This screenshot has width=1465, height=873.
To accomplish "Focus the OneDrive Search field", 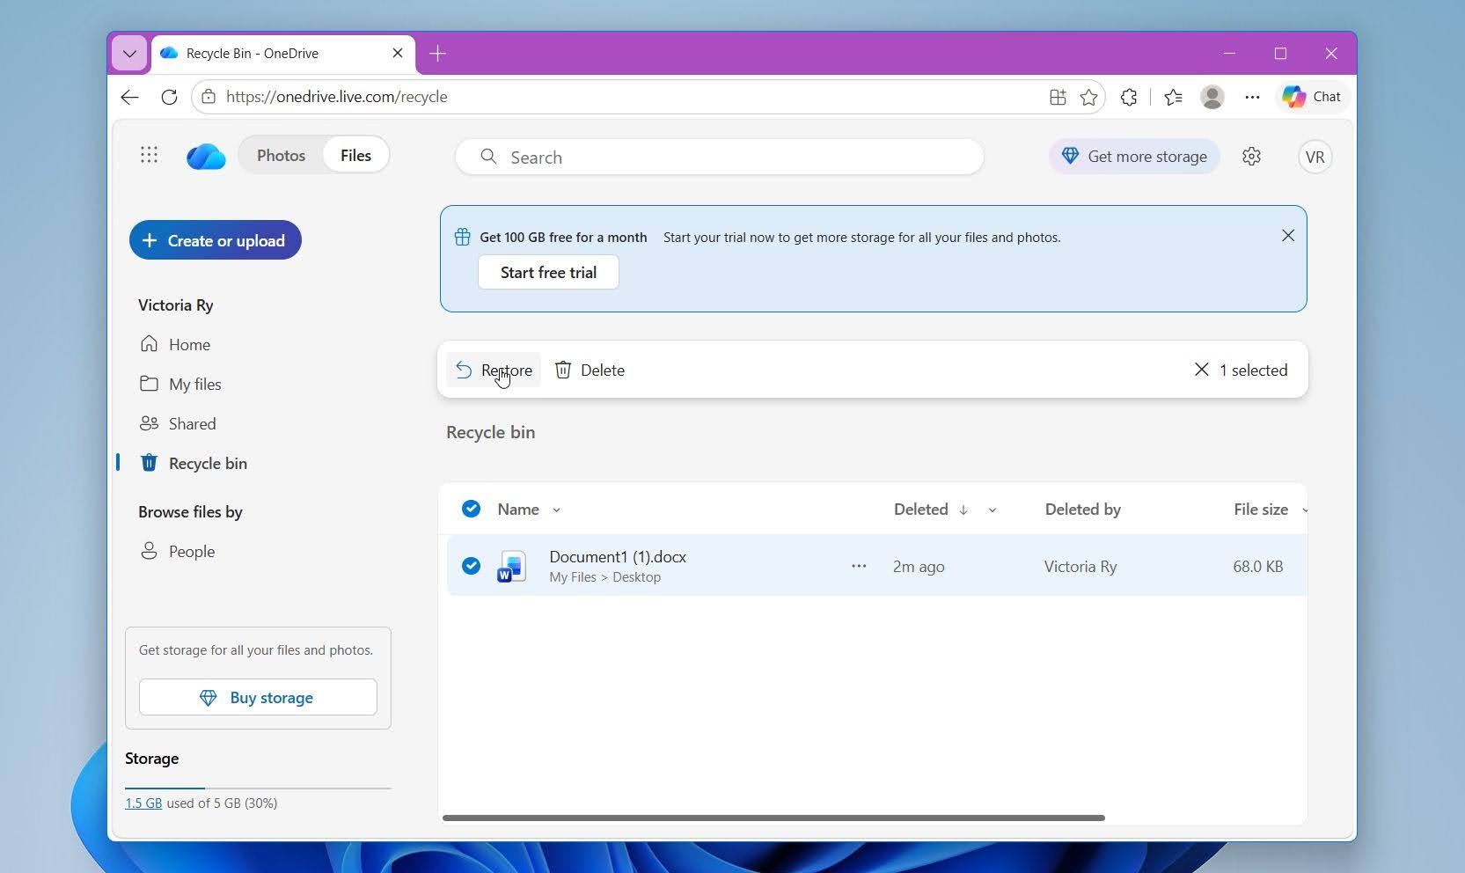I will pyautogui.click(x=719, y=157).
